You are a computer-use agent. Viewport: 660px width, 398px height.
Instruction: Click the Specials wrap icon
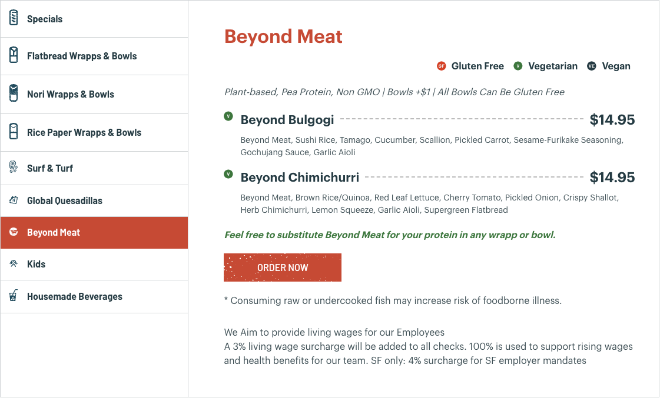tap(14, 18)
